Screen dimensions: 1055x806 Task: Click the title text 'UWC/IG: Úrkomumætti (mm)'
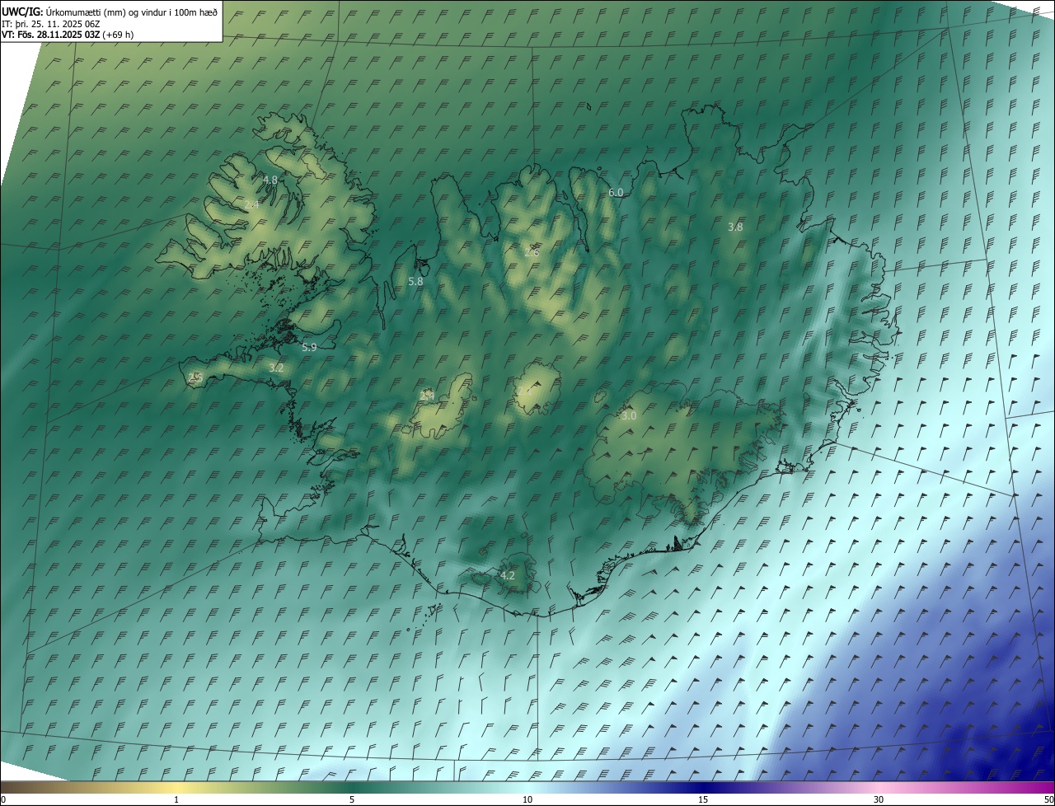pyautogui.click(x=63, y=12)
